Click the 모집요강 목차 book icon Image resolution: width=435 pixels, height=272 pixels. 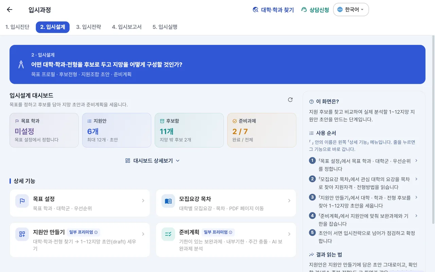[x=168, y=201]
